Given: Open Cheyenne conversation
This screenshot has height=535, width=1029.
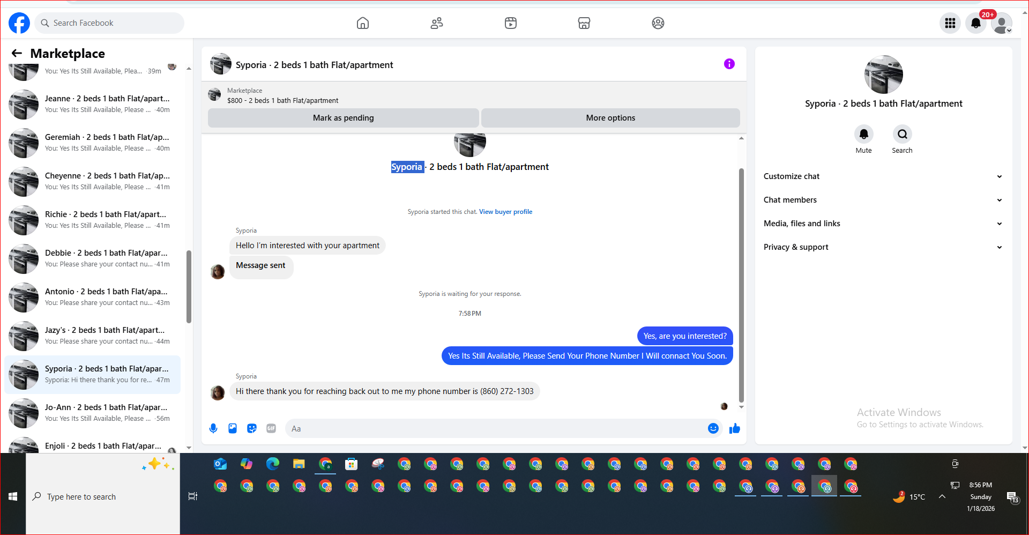Looking at the screenshot, I should [x=93, y=181].
